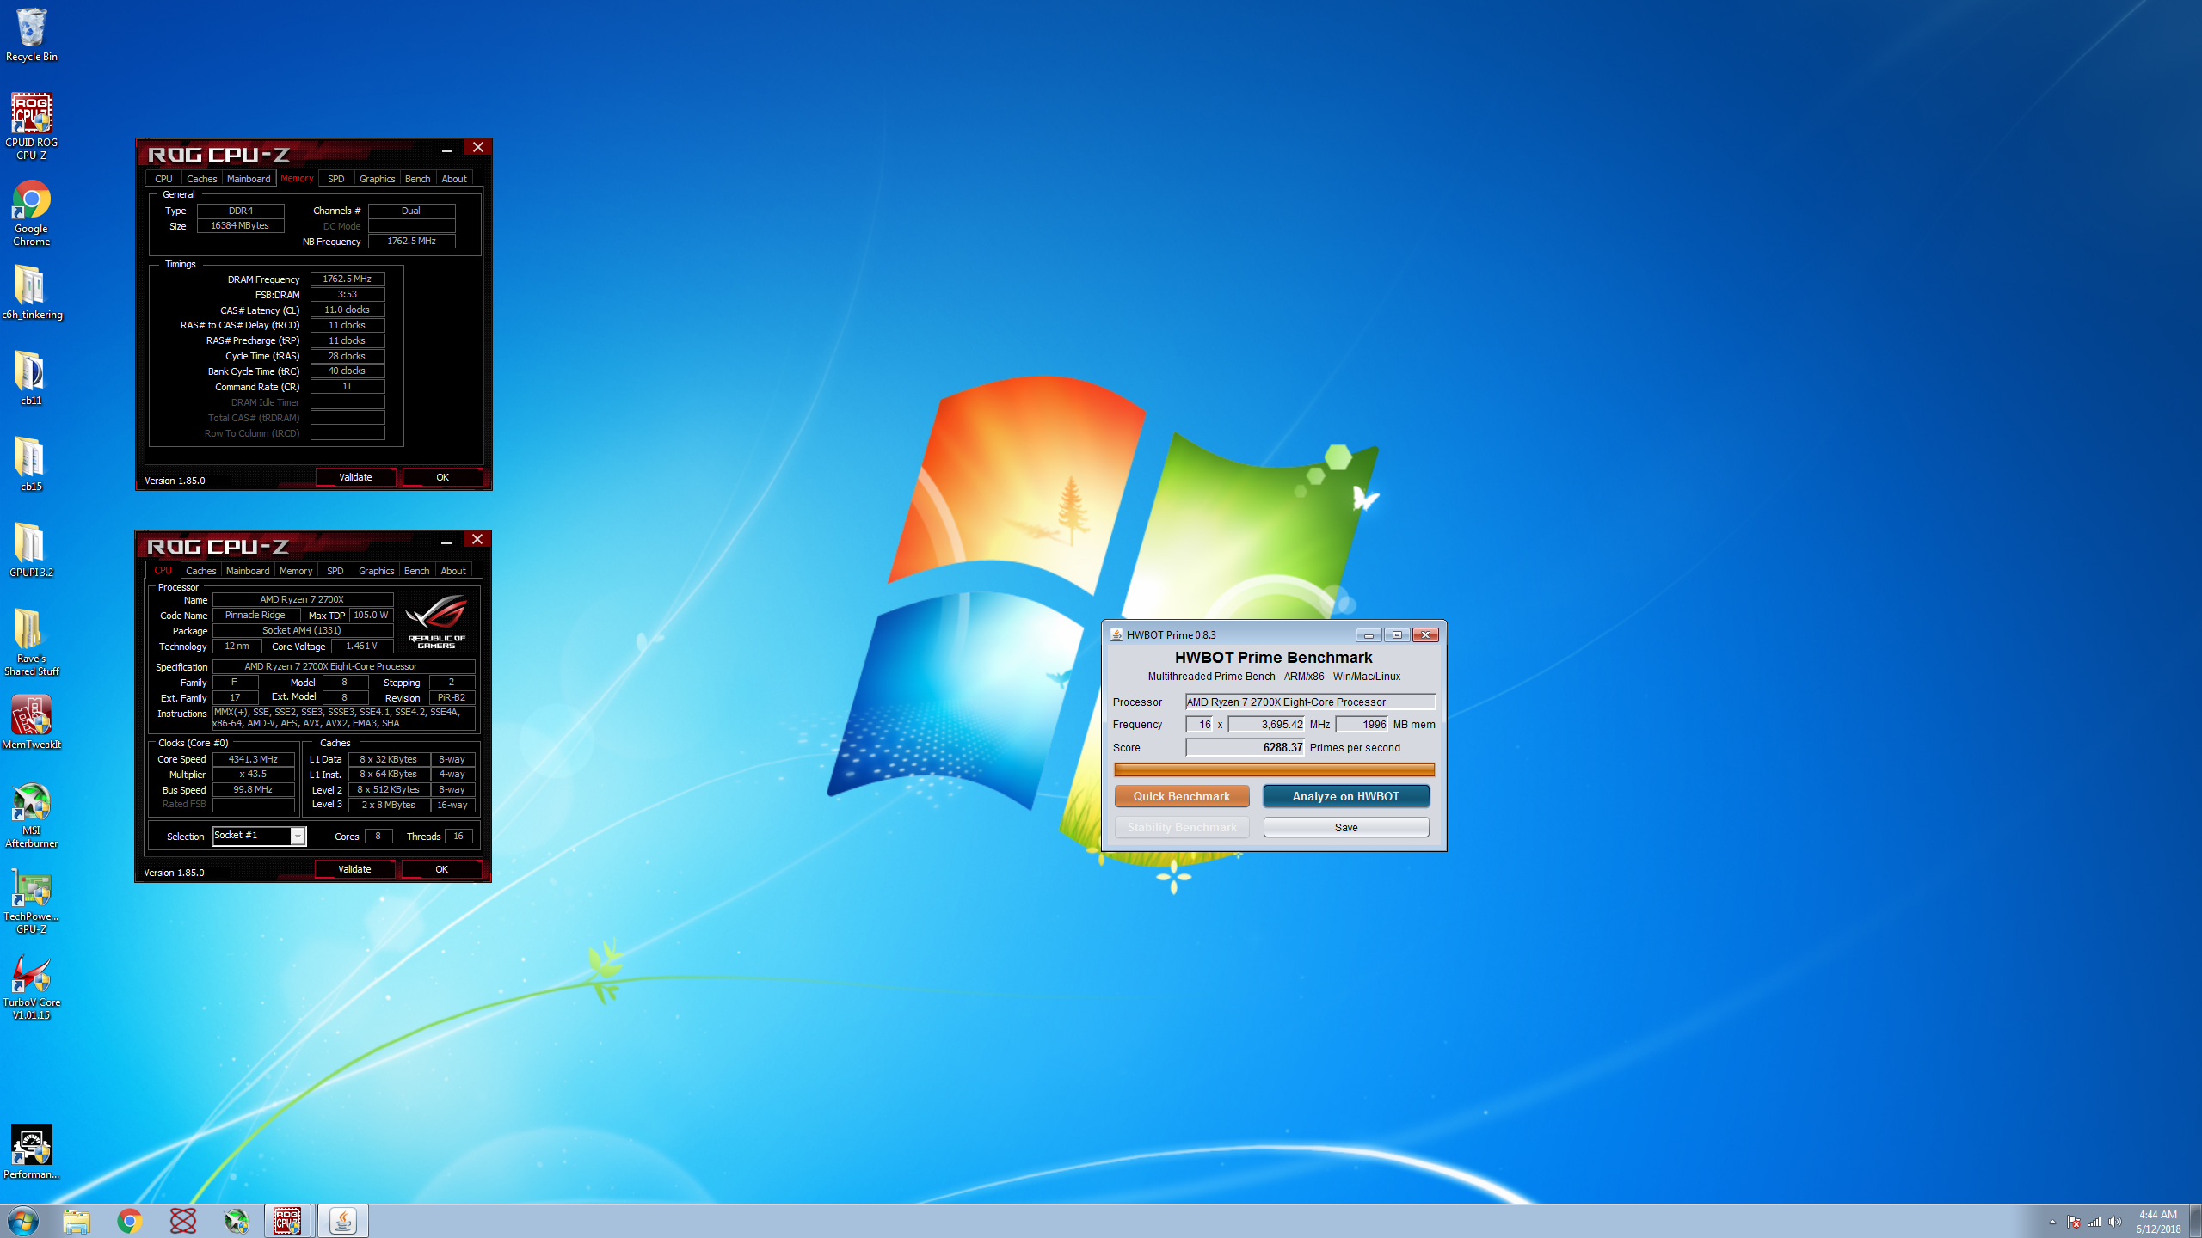Click the Action Center flag tray icon
Image resolution: width=2202 pixels, height=1238 pixels.
click(x=2074, y=1222)
